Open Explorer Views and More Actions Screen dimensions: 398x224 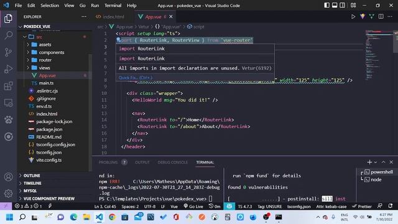(84, 17)
